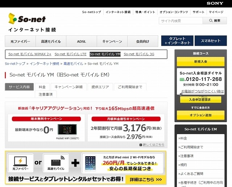This screenshot has width=232, height=187.
Task: Switch to the サービス内容 tab
Action: pyautogui.click(x=19, y=87)
